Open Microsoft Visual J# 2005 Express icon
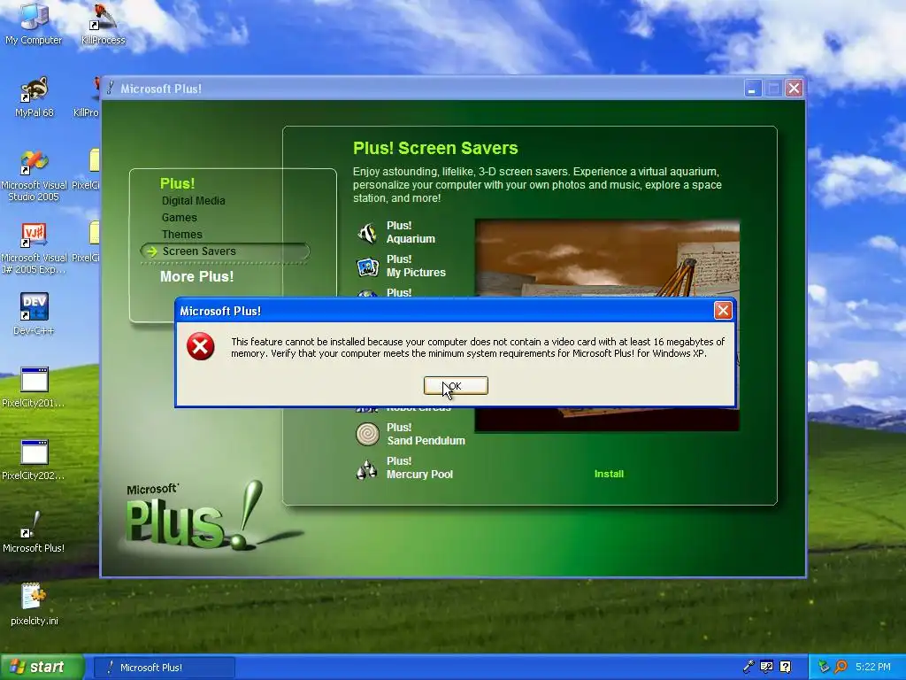Image resolution: width=906 pixels, height=680 pixels. (34, 248)
